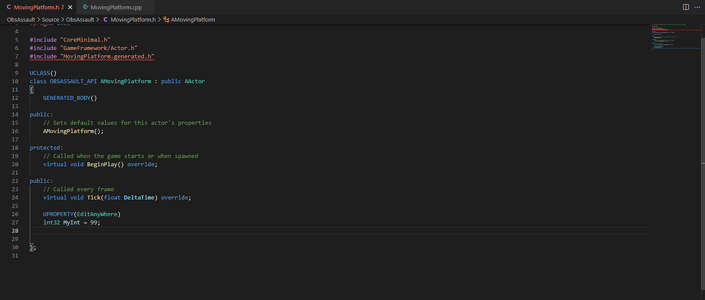Click the OBSASSAULT_API token
The image size is (705, 300).
(74, 81)
